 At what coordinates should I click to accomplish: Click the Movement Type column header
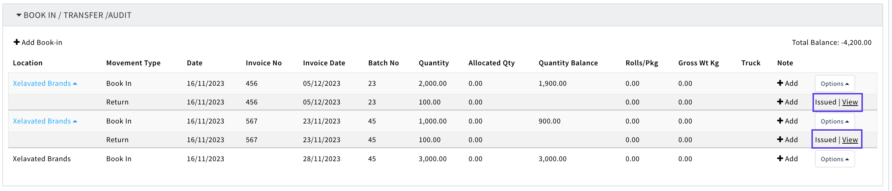coord(133,63)
